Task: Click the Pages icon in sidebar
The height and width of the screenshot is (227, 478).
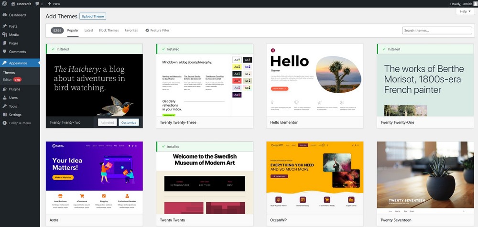Action: 5,43
